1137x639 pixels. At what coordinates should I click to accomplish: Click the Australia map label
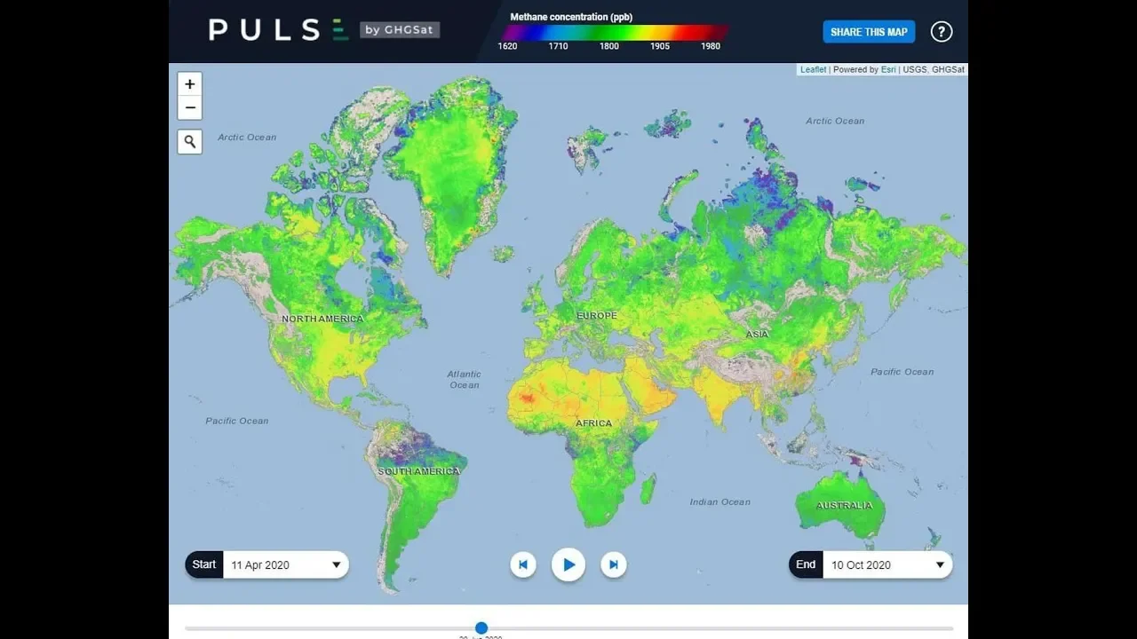click(x=844, y=505)
